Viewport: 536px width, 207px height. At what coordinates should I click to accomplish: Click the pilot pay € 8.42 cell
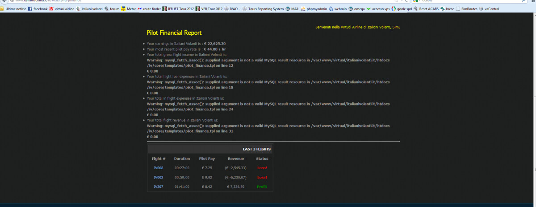tap(207, 187)
